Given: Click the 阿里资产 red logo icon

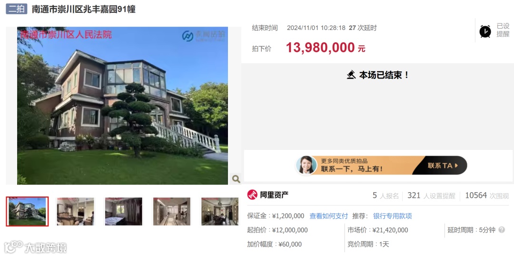Looking at the screenshot, I should click(252, 195).
